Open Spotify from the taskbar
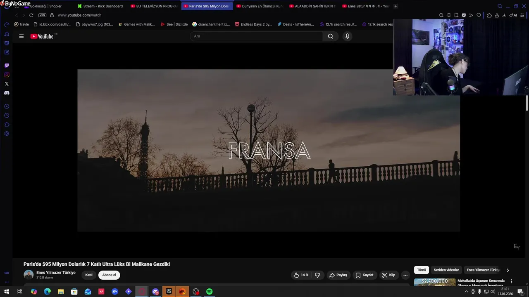The image size is (529, 297). click(210, 292)
